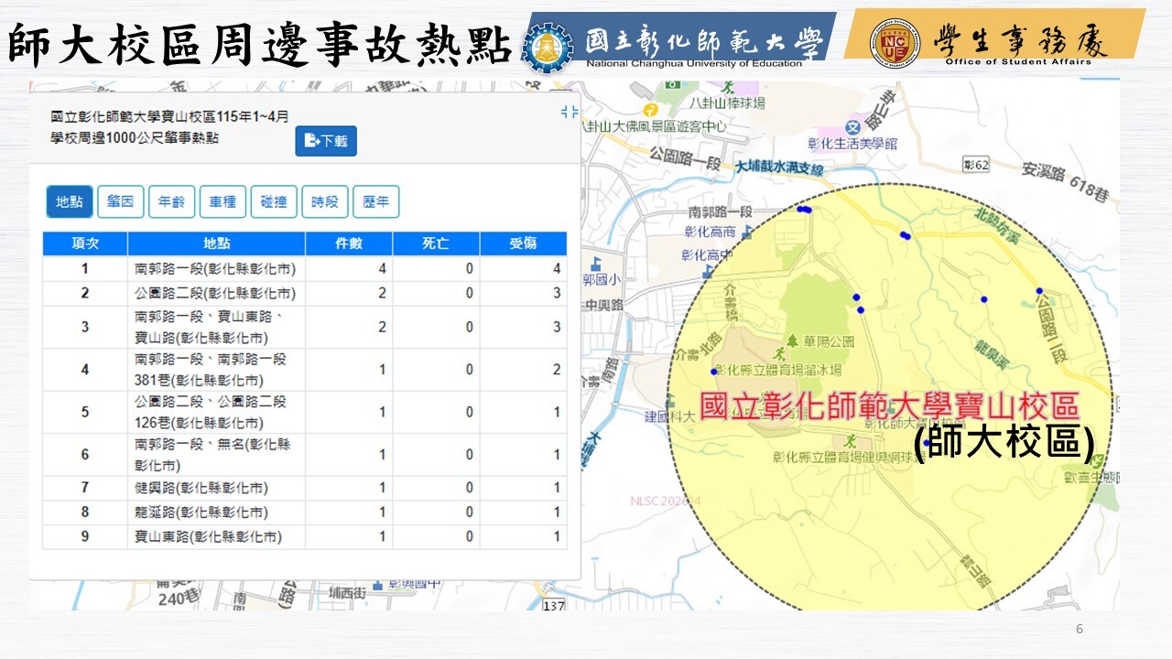Click the 死亡 column header
This screenshot has height=659, width=1172.
coord(436,243)
